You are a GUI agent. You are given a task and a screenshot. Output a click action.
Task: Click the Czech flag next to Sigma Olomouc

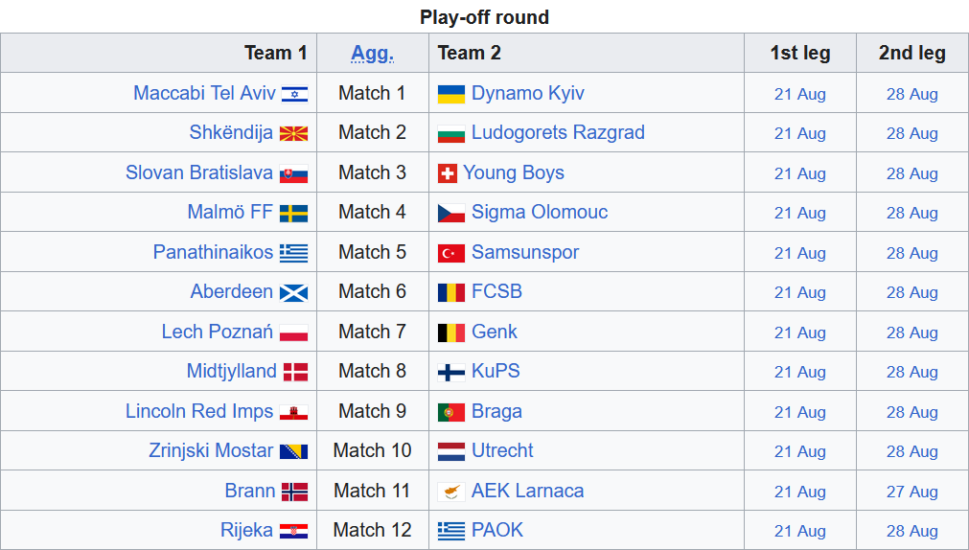coord(451,214)
